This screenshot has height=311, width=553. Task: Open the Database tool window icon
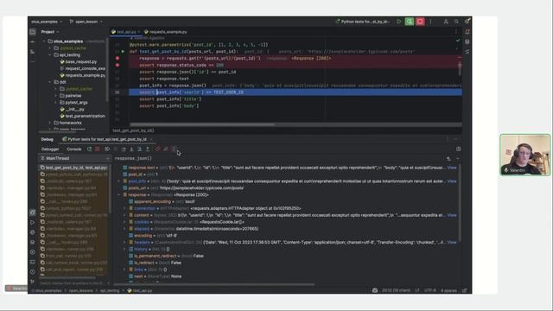point(467,41)
